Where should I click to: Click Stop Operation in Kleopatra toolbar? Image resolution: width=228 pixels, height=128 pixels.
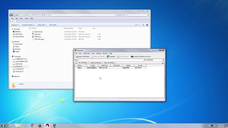click(x=123, y=57)
